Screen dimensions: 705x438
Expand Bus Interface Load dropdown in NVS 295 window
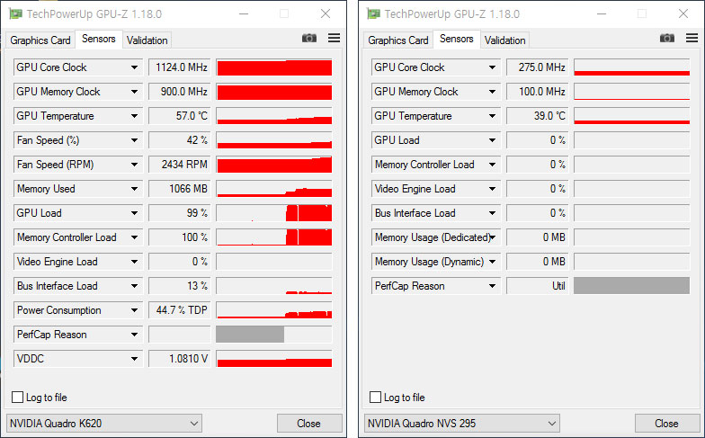tap(493, 213)
